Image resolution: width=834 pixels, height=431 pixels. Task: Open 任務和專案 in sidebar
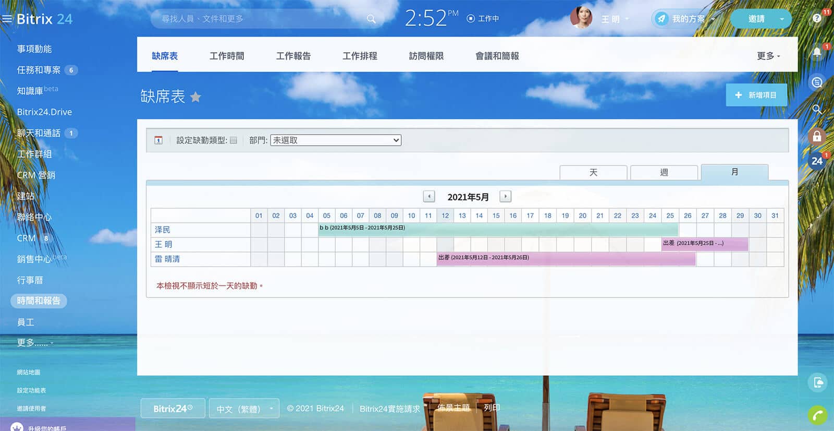(39, 70)
